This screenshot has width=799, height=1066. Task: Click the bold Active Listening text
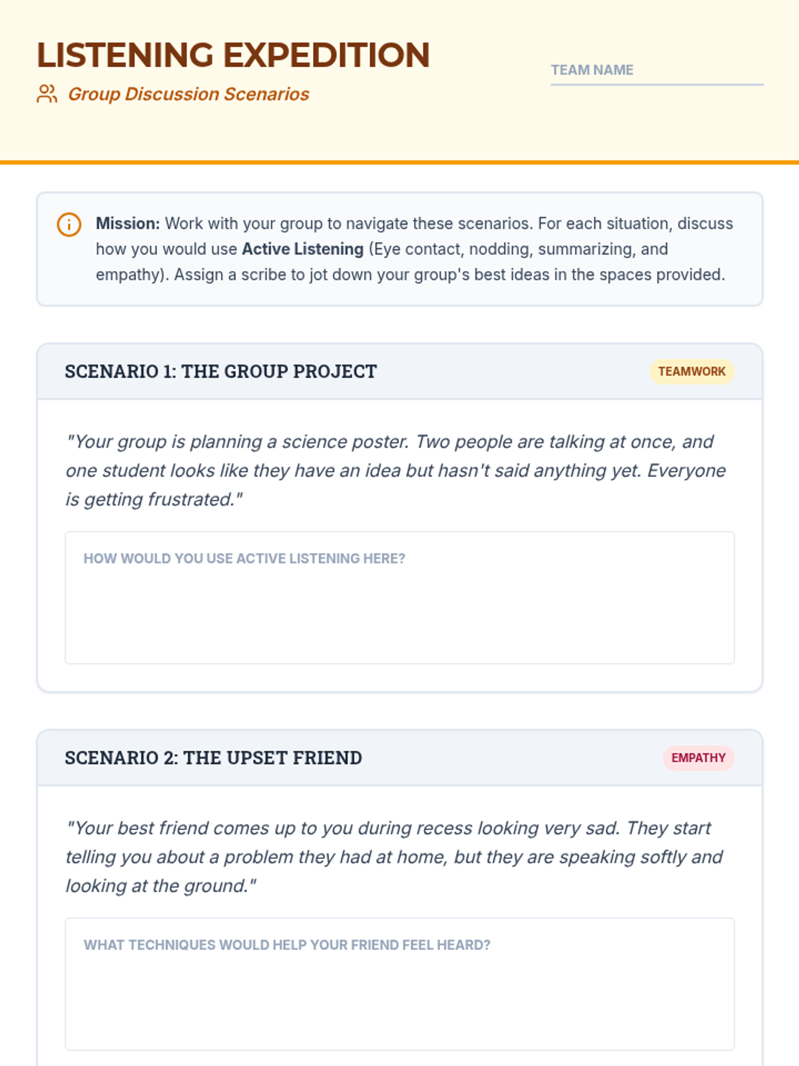[303, 249]
